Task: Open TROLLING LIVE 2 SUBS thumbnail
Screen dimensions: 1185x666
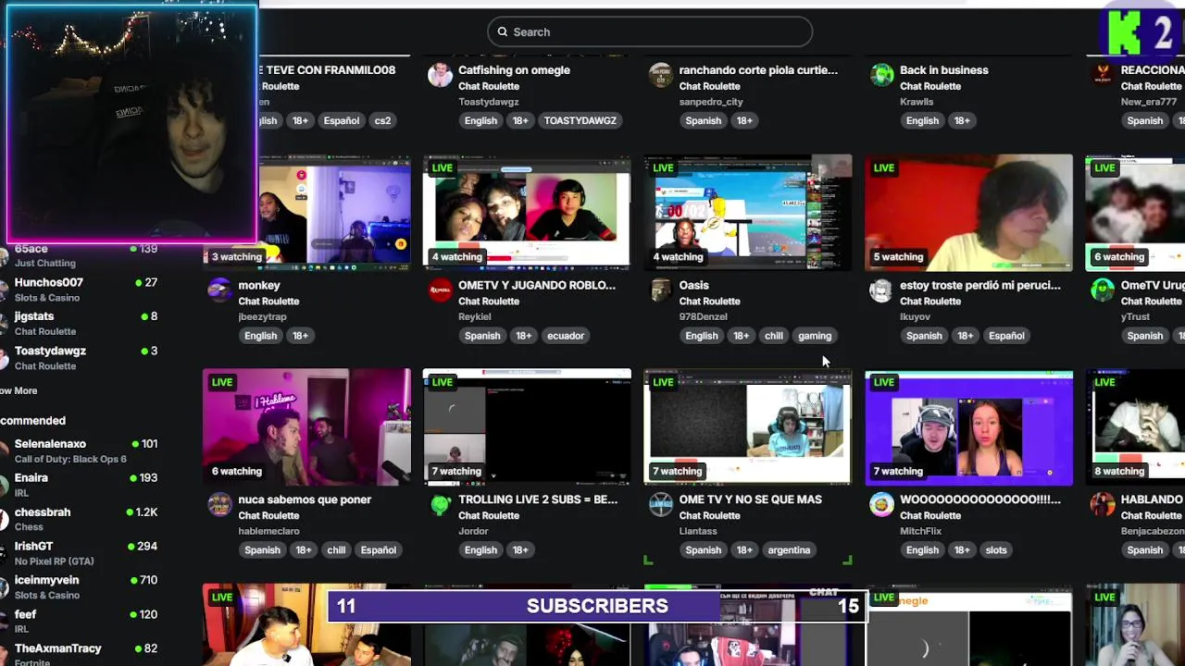Action: point(527,426)
